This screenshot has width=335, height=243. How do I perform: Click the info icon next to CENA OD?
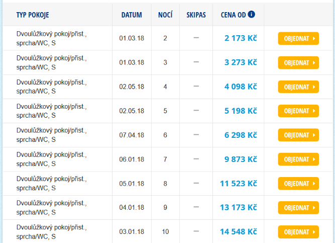point(251,15)
